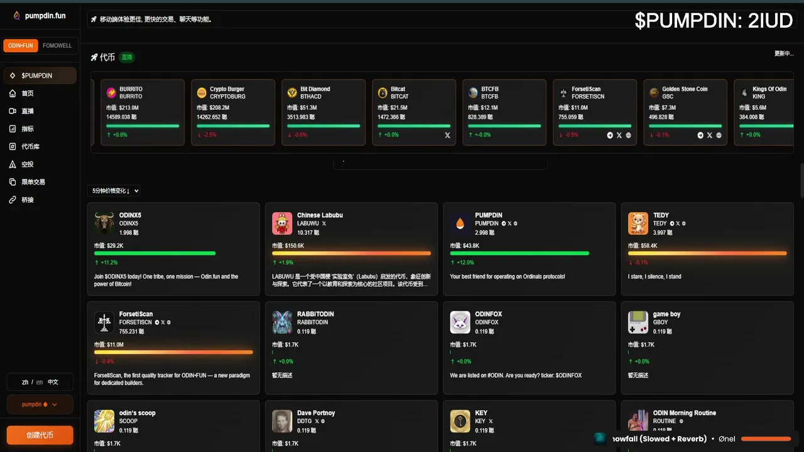Click the music player orange progress bar
The height and width of the screenshot is (452, 804).
pos(766,439)
